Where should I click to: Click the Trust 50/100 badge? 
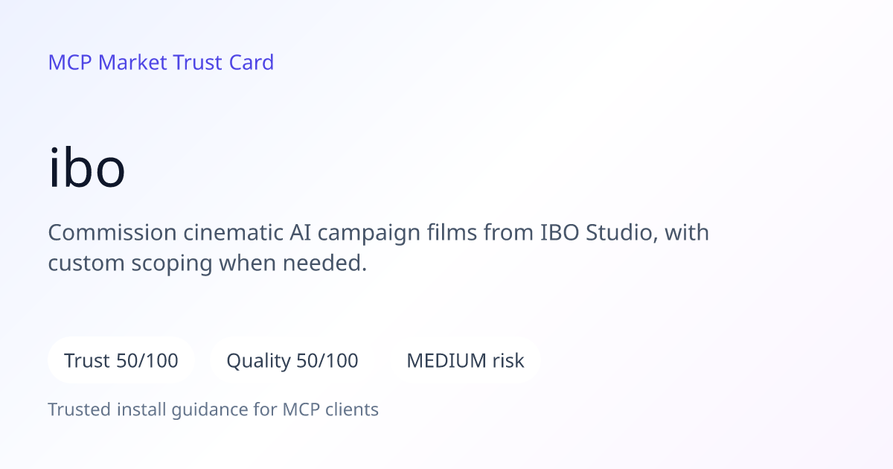pyautogui.click(x=121, y=360)
